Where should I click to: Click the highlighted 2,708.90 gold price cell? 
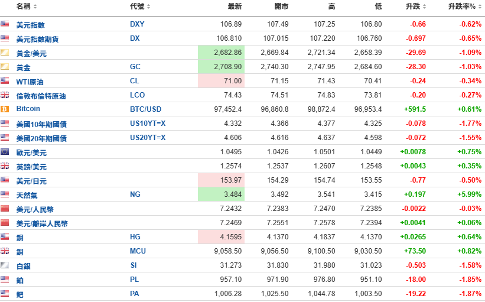221,67
